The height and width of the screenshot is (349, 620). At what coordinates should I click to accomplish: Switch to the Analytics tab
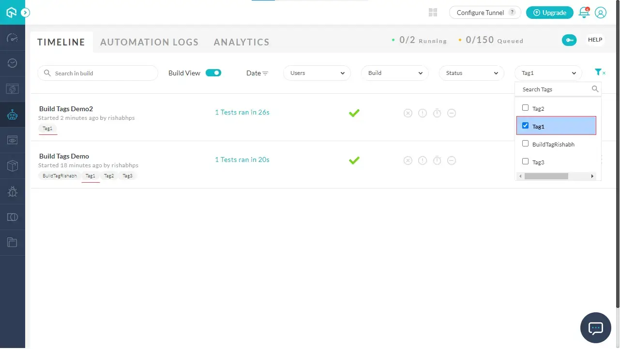(x=242, y=42)
